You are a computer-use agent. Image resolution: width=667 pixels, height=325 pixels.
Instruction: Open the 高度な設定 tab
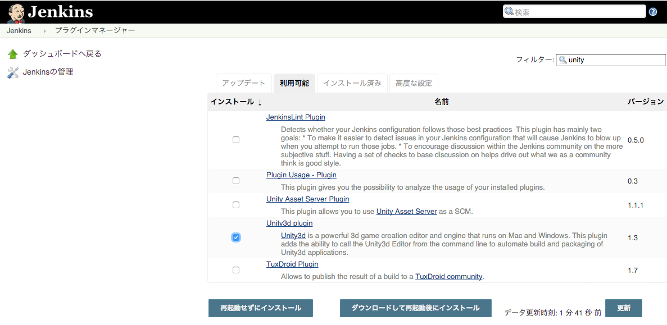tap(414, 83)
